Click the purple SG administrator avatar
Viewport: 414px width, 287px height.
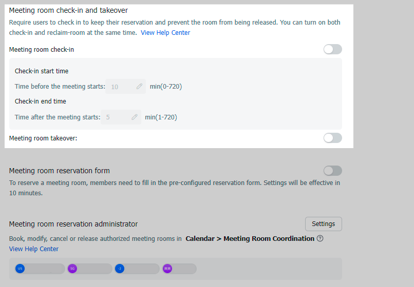[72, 269]
